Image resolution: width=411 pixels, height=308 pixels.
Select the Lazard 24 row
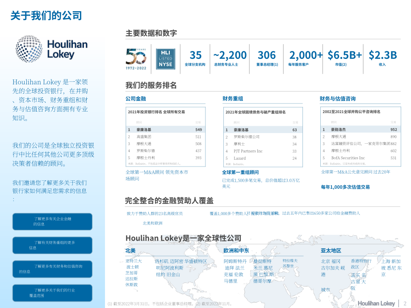pos(263,158)
